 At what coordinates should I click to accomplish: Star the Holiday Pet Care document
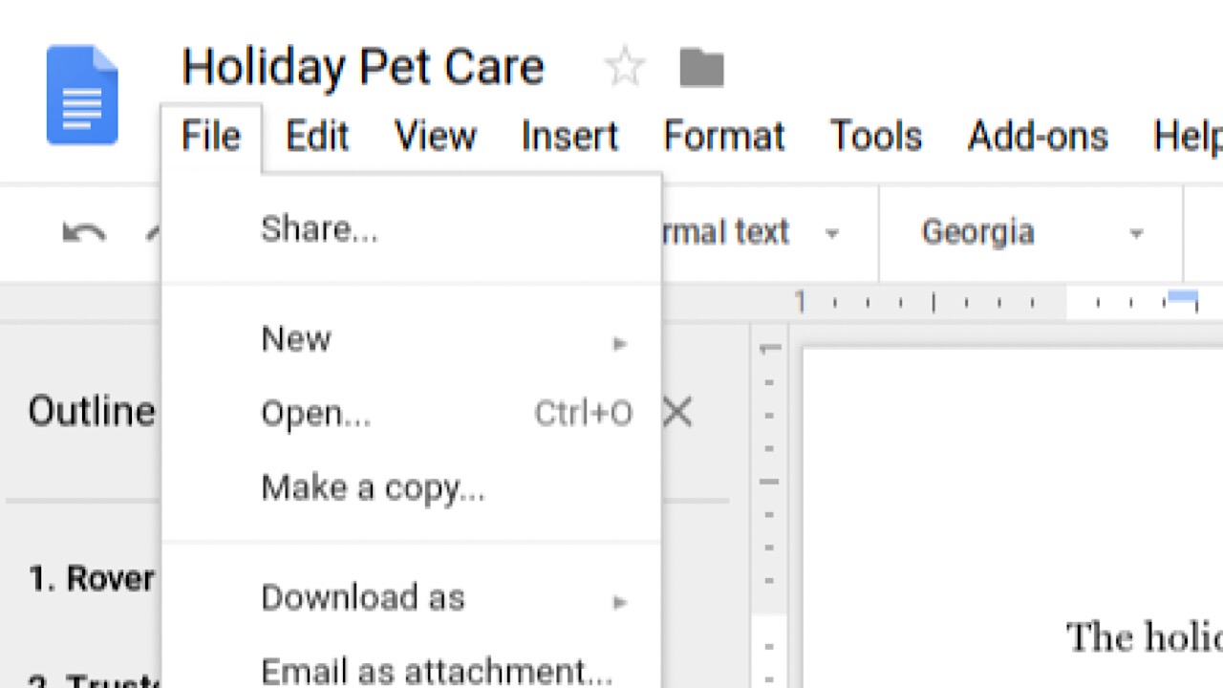tap(625, 68)
